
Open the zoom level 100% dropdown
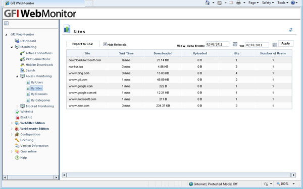[293, 184]
